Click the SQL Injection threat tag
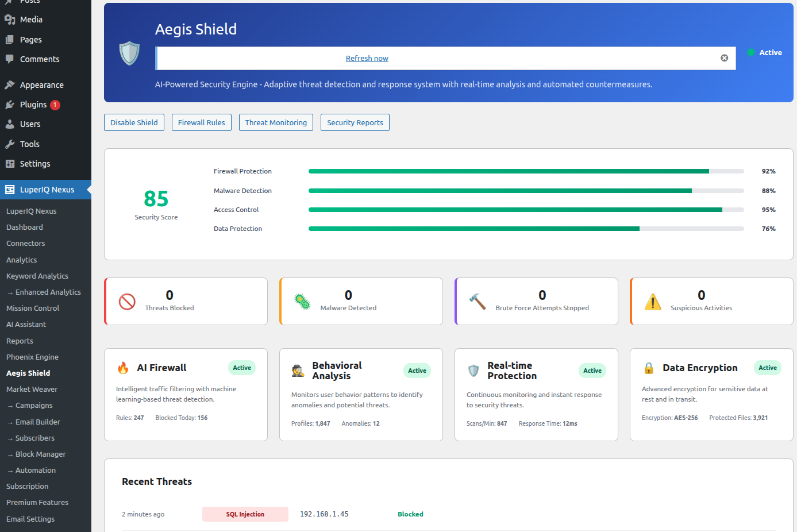 (x=245, y=514)
